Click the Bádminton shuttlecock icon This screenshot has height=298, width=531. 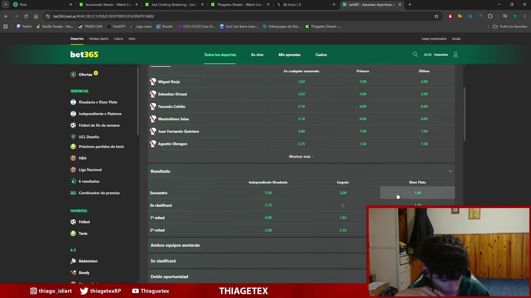(73, 261)
